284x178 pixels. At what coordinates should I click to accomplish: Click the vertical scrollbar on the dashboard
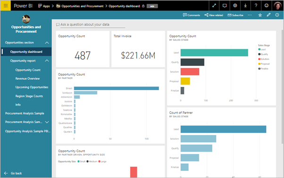283,86
